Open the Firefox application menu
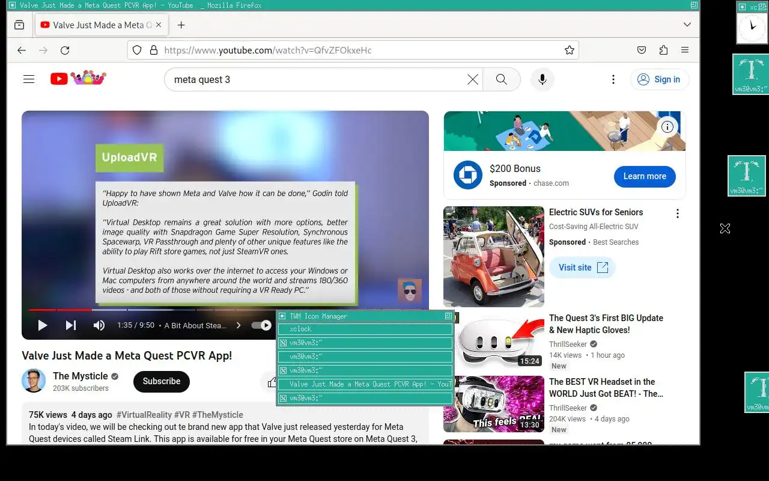Screen dimensions: 769x481 pyautogui.click(x=685, y=50)
